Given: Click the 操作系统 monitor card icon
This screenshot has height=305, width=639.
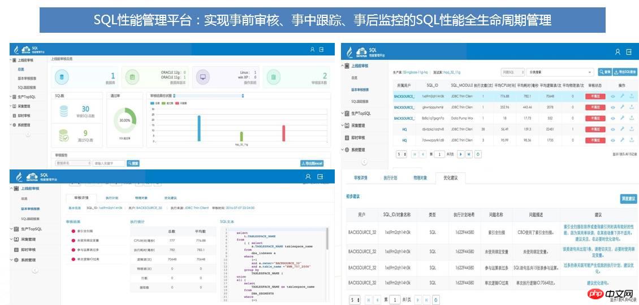Looking at the screenshot, I should tap(202, 77).
